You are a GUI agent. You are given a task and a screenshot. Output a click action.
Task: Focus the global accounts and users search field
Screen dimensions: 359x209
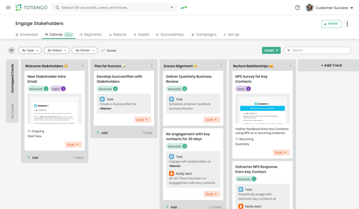[x=114, y=8]
